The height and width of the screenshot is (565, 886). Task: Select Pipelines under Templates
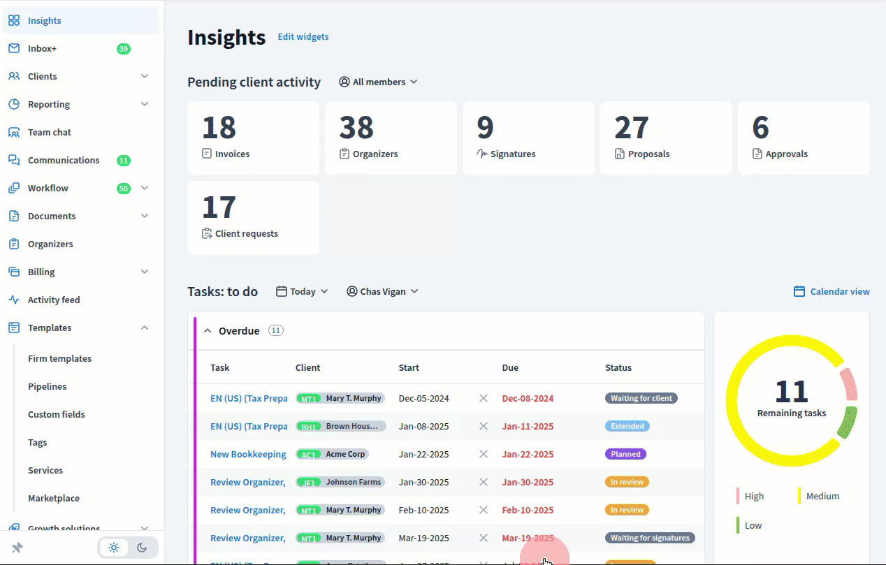tap(47, 386)
